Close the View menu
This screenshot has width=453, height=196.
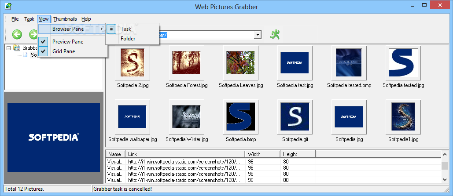44,19
